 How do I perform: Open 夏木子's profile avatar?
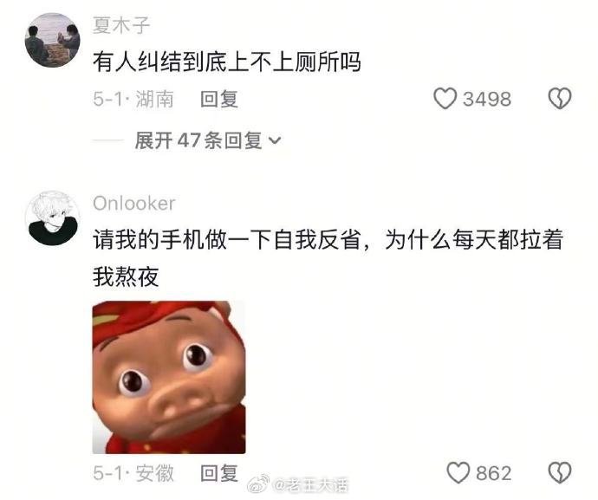[x=52, y=41]
